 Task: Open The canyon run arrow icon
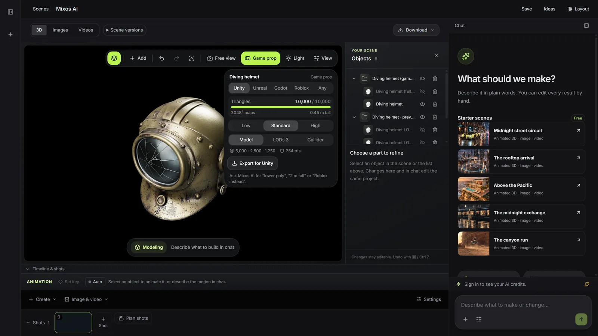[x=578, y=240]
